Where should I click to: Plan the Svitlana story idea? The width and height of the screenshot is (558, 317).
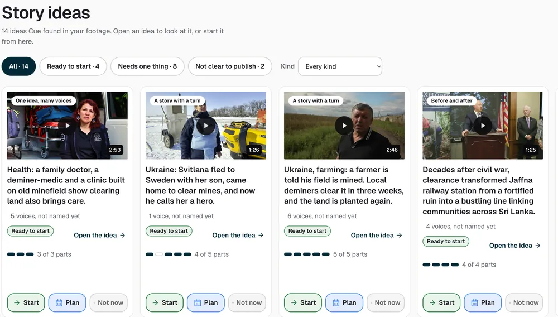click(x=206, y=302)
